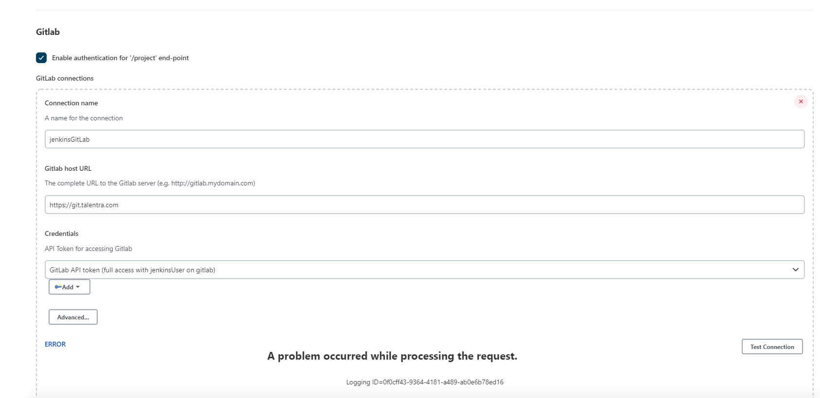The image size is (820, 398).
Task: Open the GitLab API token credentials dropdown
Action: (424, 270)
